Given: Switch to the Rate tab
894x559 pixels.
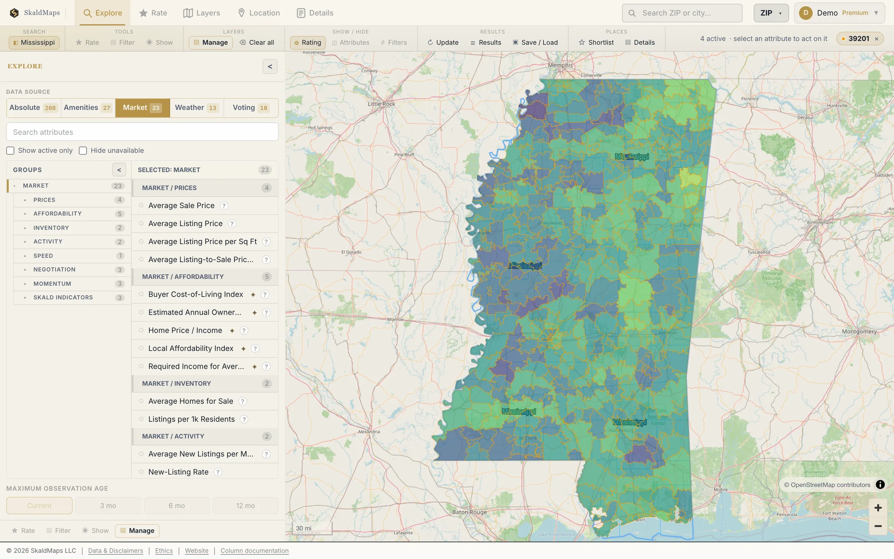Looking at the screenshot, I should (153, 13).
